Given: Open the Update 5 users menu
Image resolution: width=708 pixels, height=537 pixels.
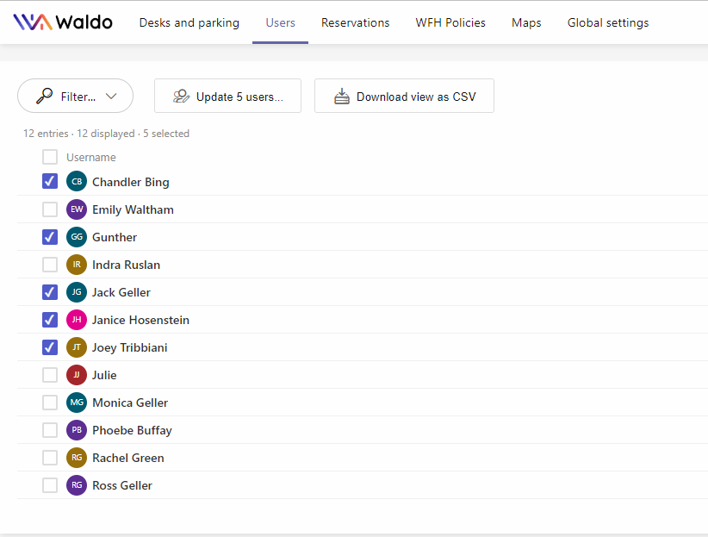Looking at the screenshot, I should (x=227, y=96).
